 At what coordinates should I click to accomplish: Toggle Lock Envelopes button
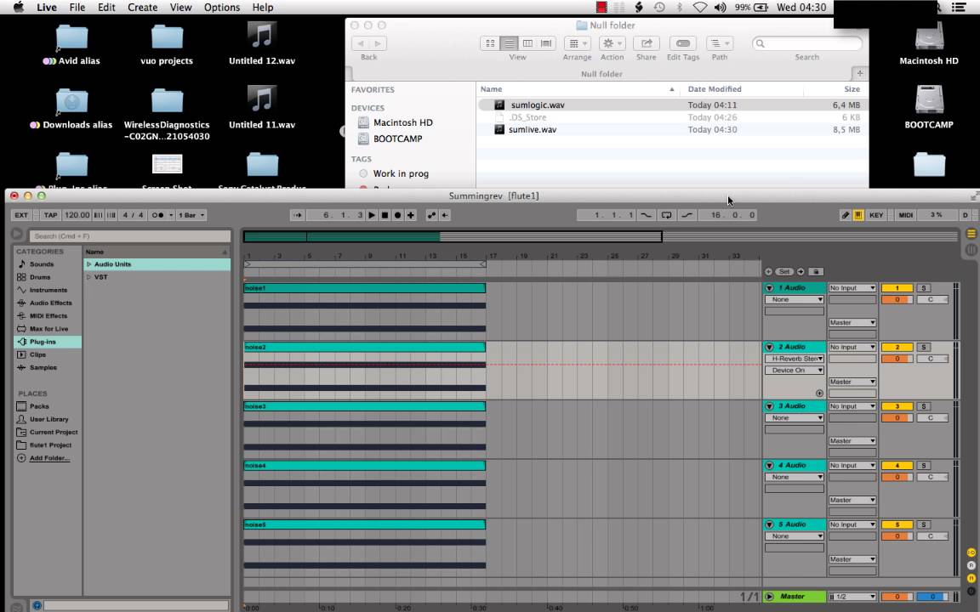point(816,272)
